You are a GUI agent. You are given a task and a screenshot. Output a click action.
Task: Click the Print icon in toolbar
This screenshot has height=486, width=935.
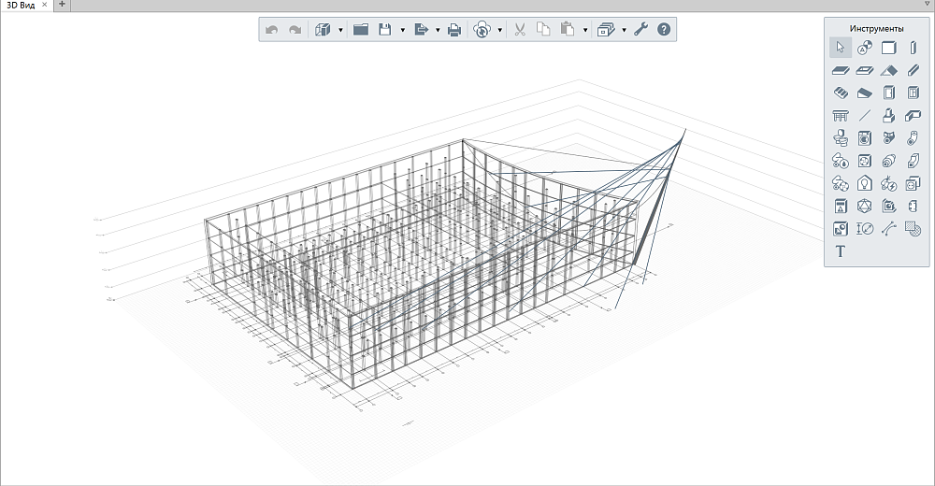(454, 30)
